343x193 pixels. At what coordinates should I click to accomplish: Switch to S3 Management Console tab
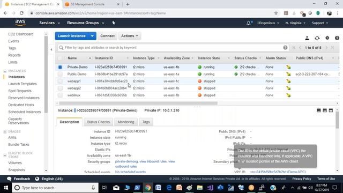pos(87,4)
